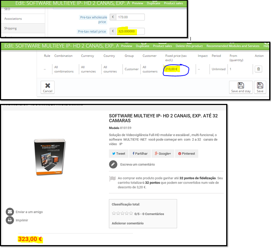Click the loyalty points flag icon

click(x=112, y=178)
